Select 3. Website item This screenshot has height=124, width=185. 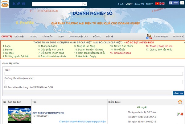click(8, 53)
